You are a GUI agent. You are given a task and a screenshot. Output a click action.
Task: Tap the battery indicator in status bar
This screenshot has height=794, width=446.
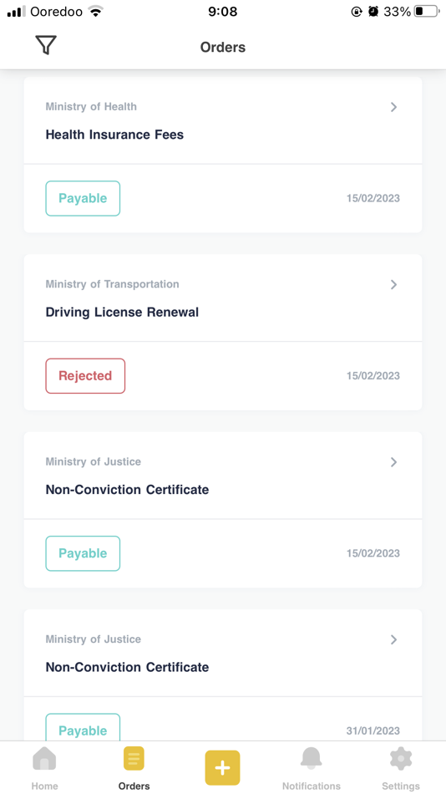[427, 11]
